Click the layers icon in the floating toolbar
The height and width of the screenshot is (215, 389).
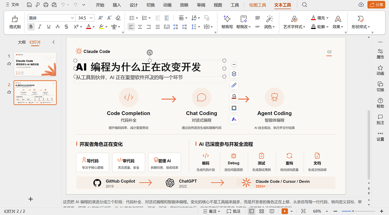(234, 74)
